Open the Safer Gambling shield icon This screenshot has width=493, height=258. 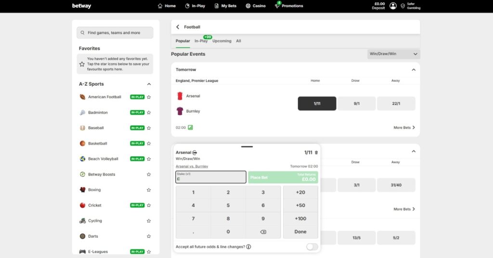(x=403, y=6)
